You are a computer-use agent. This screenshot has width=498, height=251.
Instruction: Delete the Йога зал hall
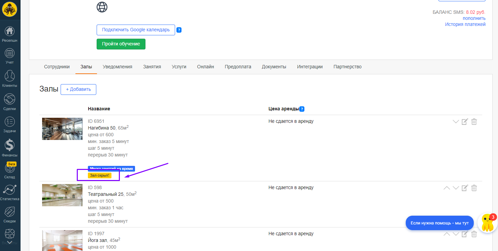click(x=474, y=234)
